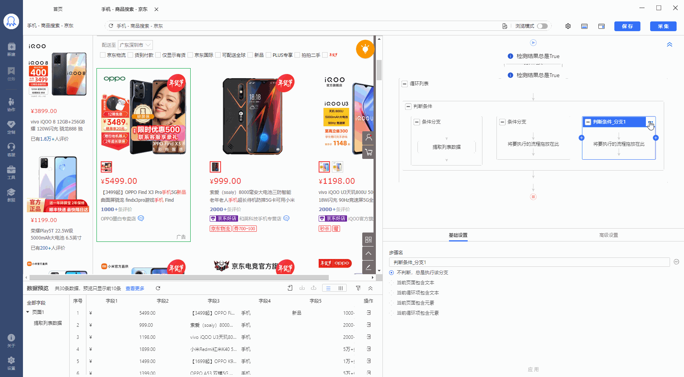
Task: Collapse the 判断条件 block
Action: pyautogui.click(x=408, y=106)
